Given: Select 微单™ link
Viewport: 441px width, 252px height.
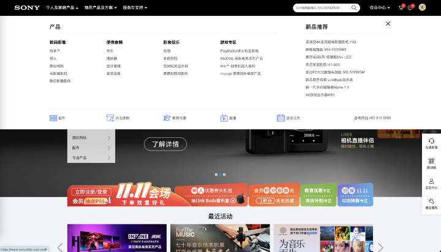Looking at the screenshot, I should tap(55, 51).
